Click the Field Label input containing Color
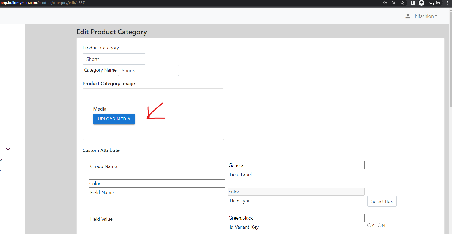Viewport: 452px width, 234px height. [x=157, y=183]
